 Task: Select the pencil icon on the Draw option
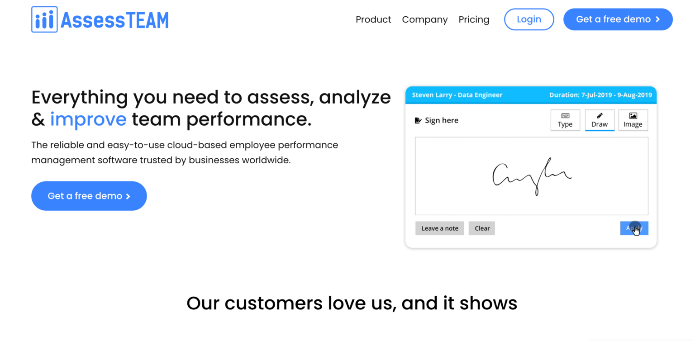point(600,116)
